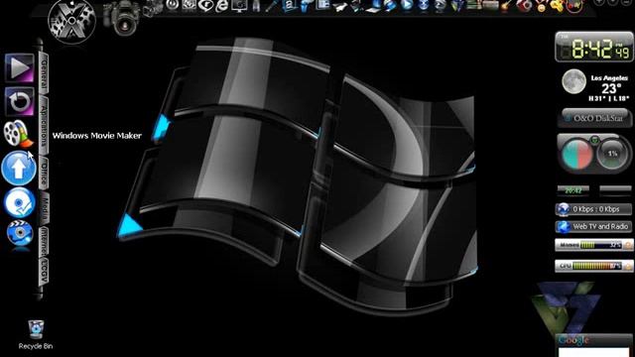Click the moon weather icon
The image size is (635, 357).
pos(573,81)
